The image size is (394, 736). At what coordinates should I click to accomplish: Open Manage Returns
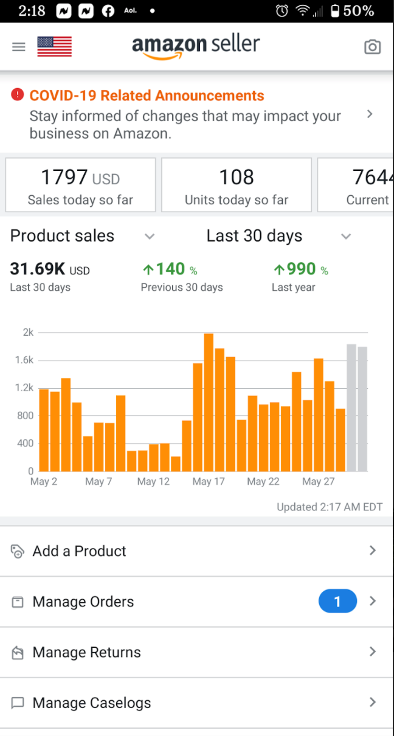[197, 652]
